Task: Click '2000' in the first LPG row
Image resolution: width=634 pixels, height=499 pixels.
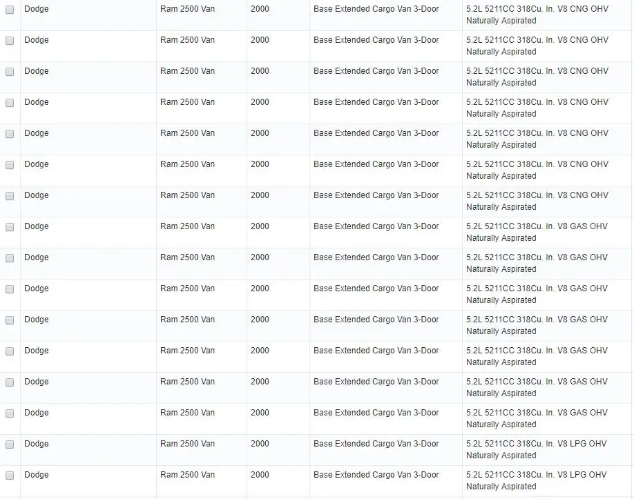Action: [260, 444]
